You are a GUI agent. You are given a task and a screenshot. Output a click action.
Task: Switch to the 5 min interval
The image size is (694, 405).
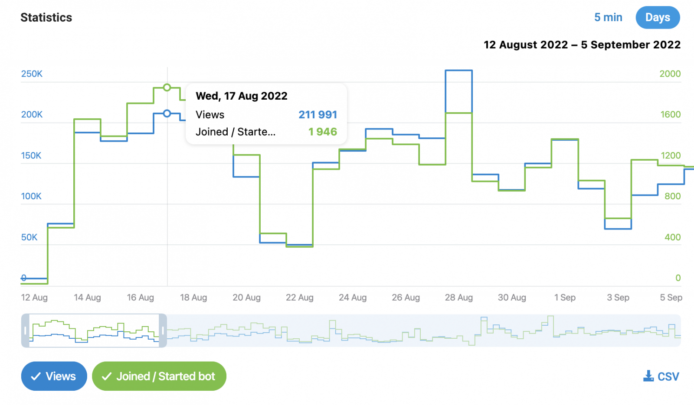(608, 17)
